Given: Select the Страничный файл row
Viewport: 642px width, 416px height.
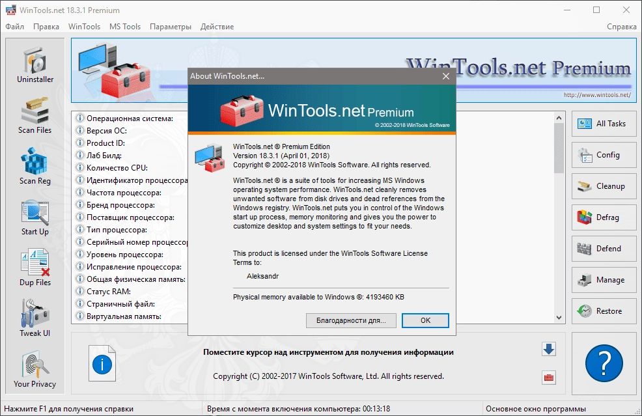Looking at the screenshot, I should 130,304.
